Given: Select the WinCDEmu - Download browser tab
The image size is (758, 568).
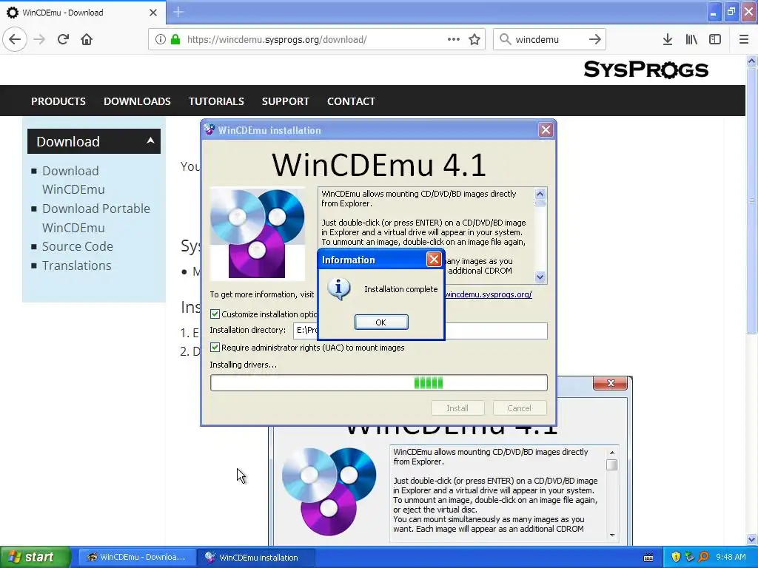Looking at the screenshot, I should click(x=83, y=13).
